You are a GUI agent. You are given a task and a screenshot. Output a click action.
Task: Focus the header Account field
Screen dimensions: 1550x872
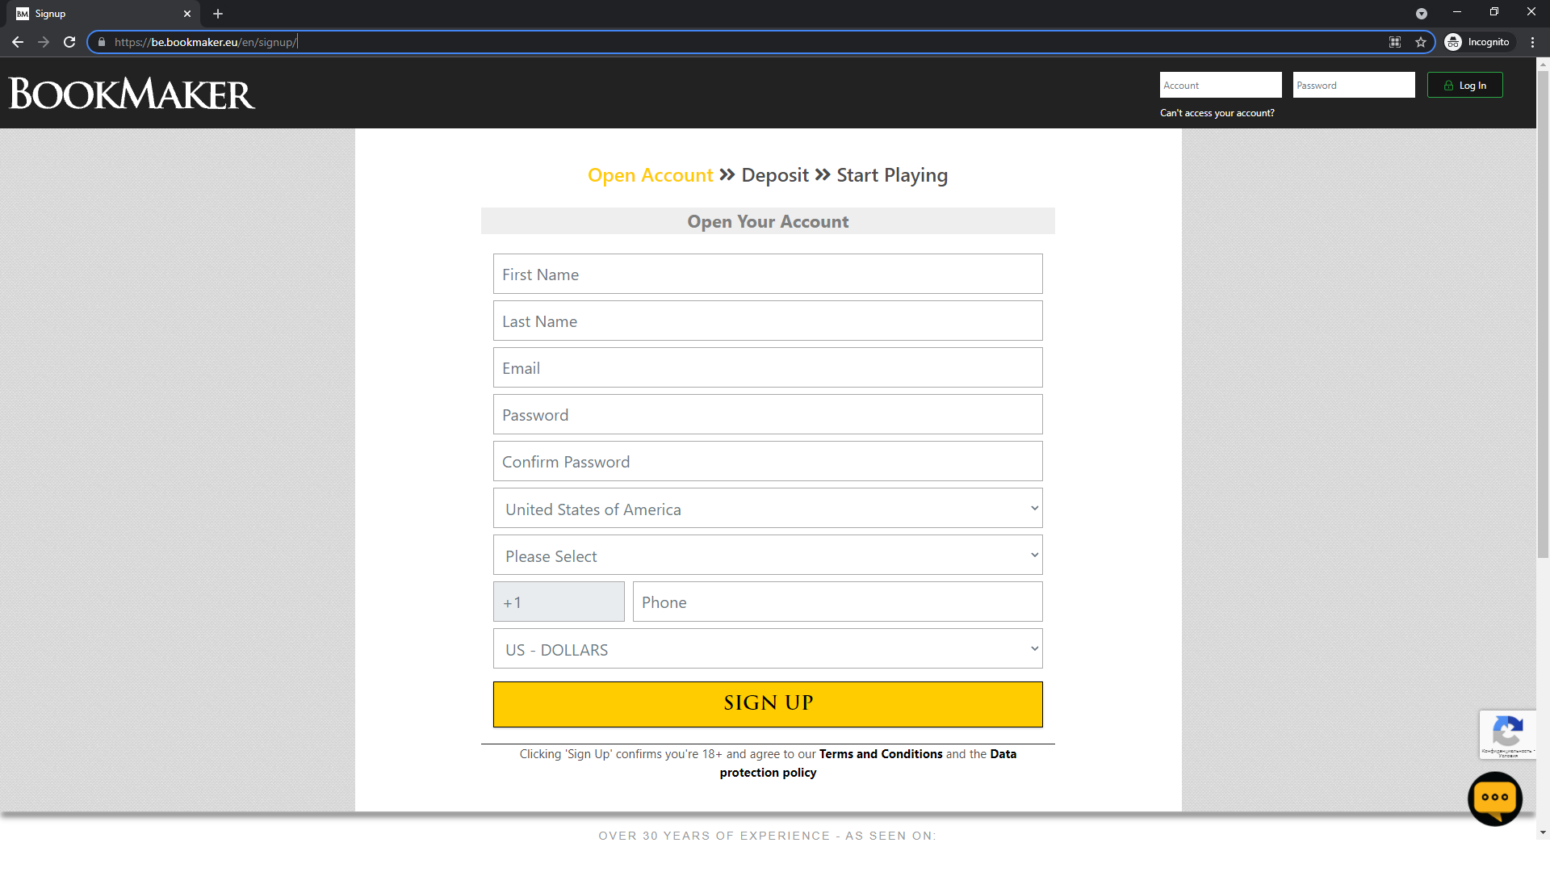tap(1221, 85)
